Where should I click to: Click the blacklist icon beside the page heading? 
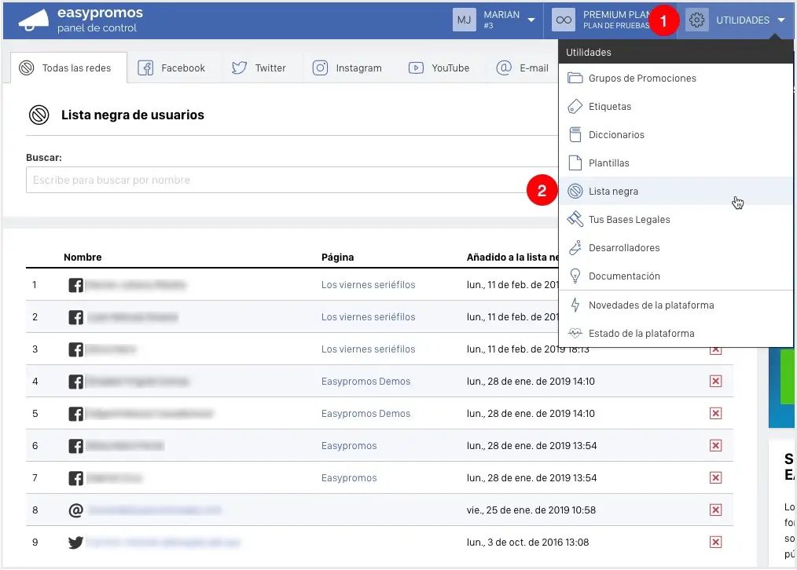(x=39, y=115)
